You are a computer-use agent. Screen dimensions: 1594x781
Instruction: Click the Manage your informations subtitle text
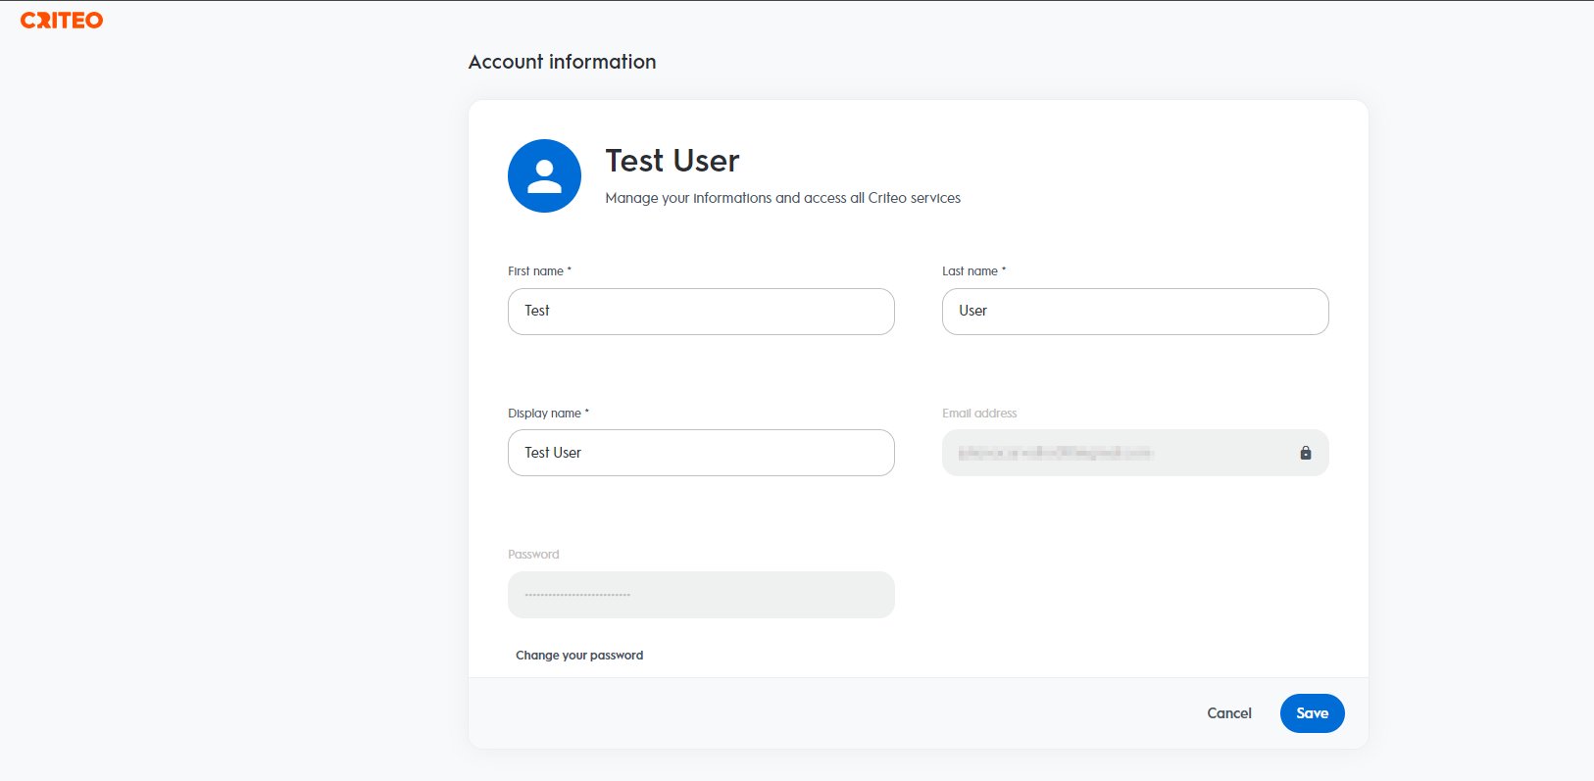pyautogui.click(x=782, y=198)
